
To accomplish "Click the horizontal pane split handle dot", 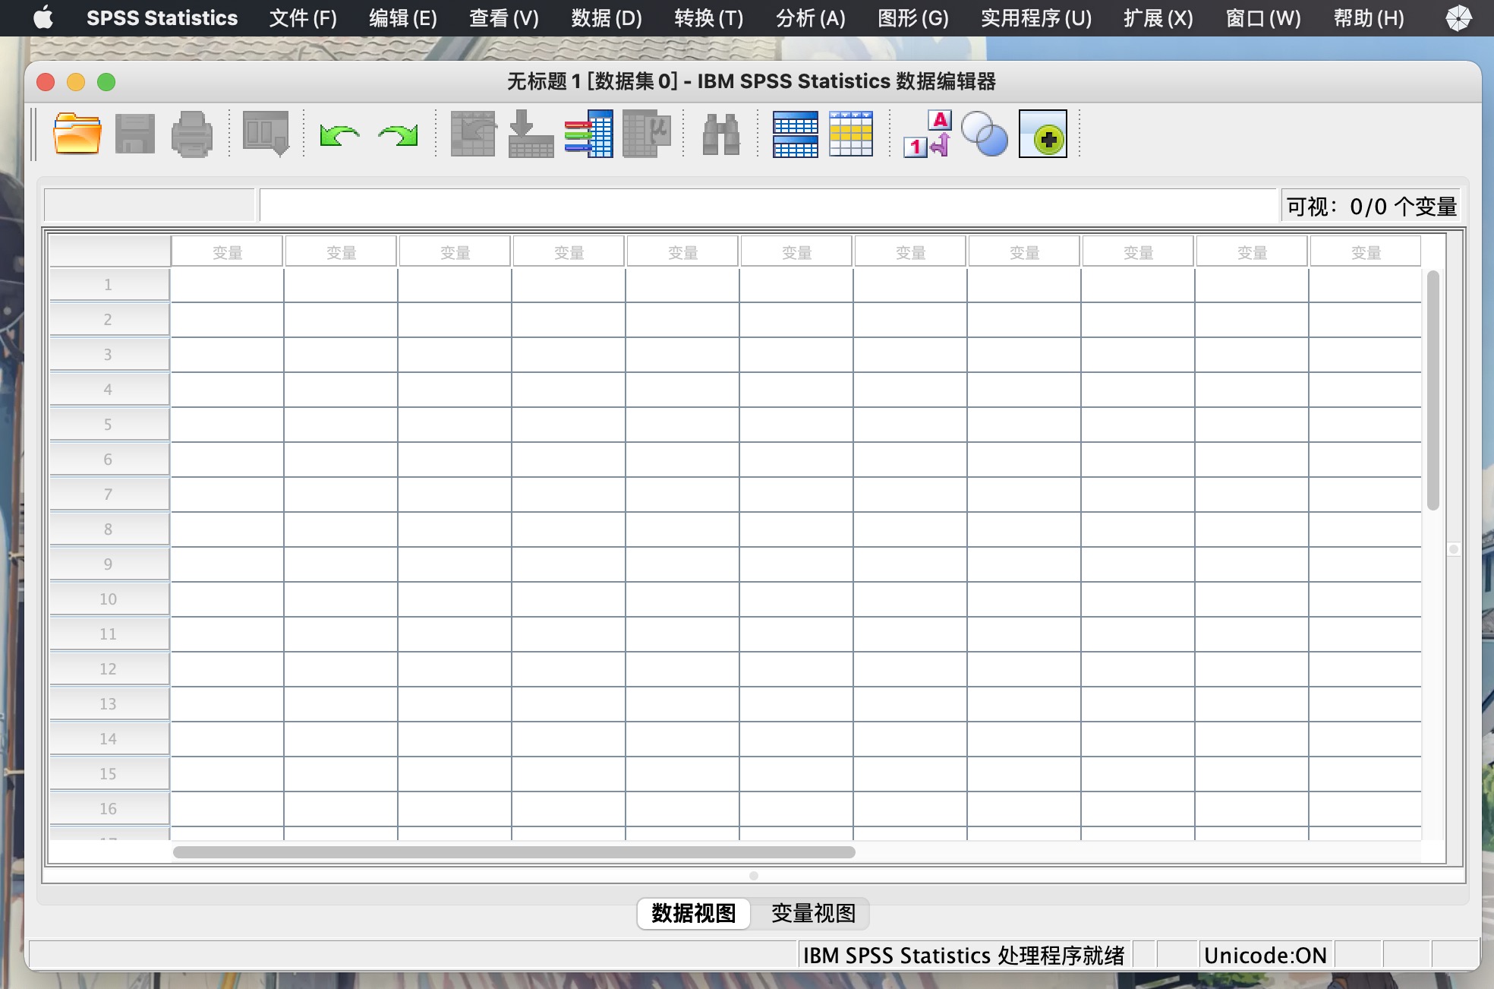I will click(x=754, y=876).
